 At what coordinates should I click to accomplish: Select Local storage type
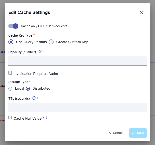point(10,89)
